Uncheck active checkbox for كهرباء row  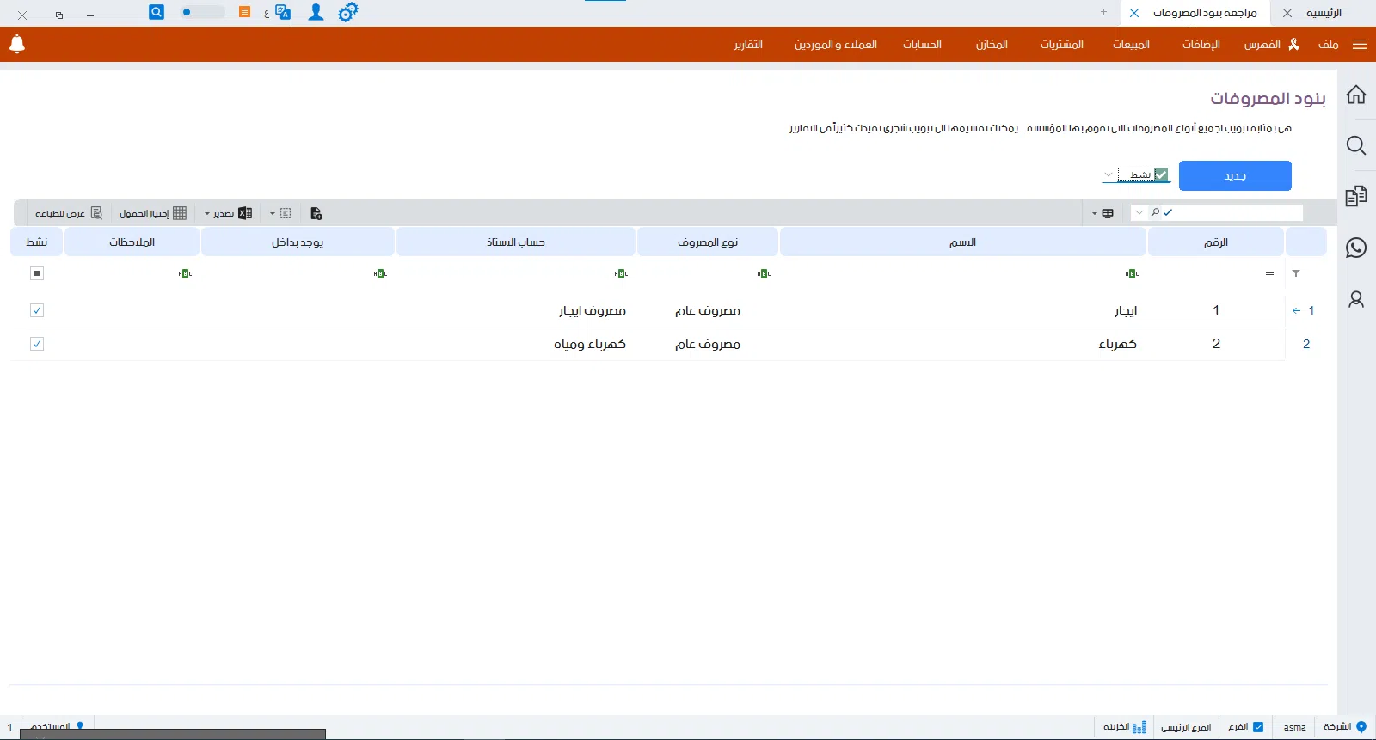click(x=37, y=344)
